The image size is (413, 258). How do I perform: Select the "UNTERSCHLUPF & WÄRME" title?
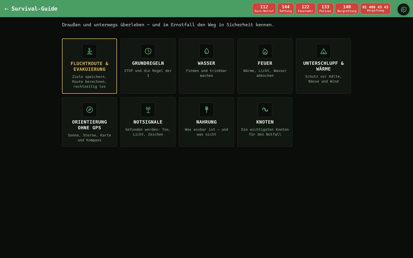tap(323, 66)
